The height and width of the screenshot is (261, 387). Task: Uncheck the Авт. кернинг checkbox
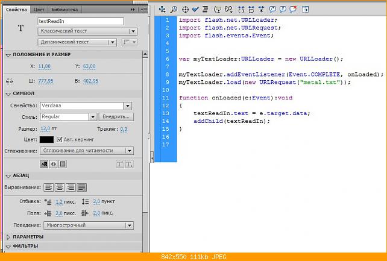[59, 140]
